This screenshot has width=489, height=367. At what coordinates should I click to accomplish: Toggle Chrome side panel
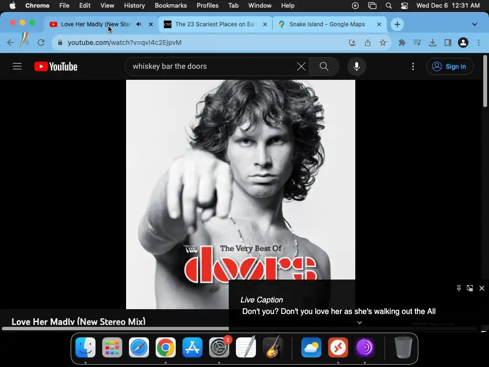pos(448,43)
